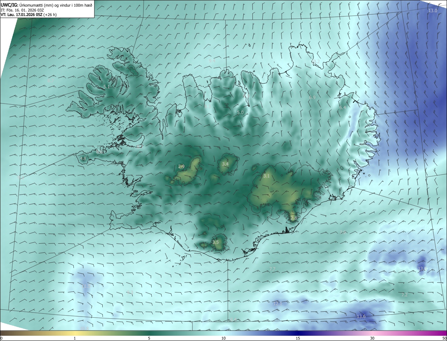Click the 3.5 value on the southern glacier

[x=215, y=242]
